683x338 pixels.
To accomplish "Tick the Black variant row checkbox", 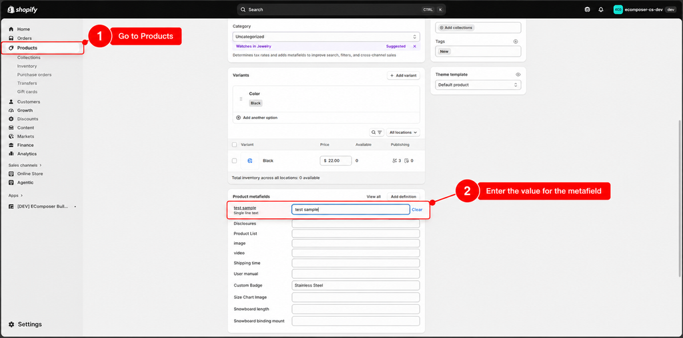I will pos(234,161).
